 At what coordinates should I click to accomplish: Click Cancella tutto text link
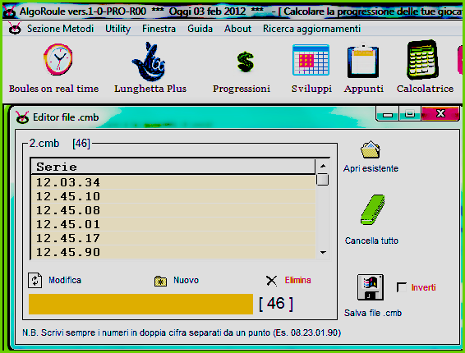click(x=371, y=241)
